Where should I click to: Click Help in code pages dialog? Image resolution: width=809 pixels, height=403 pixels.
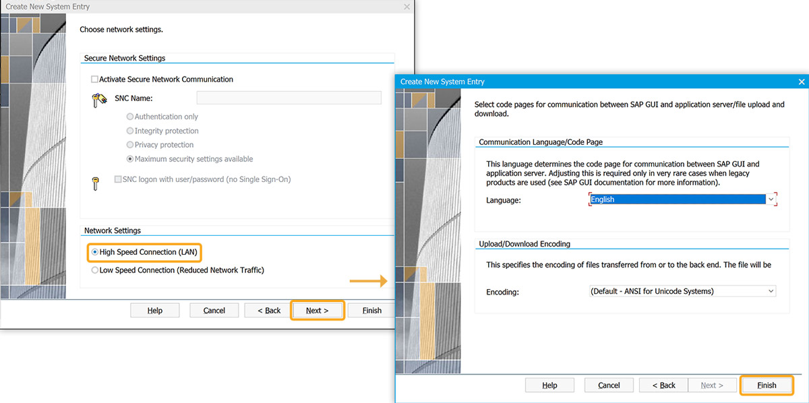(x=550, y=385)
